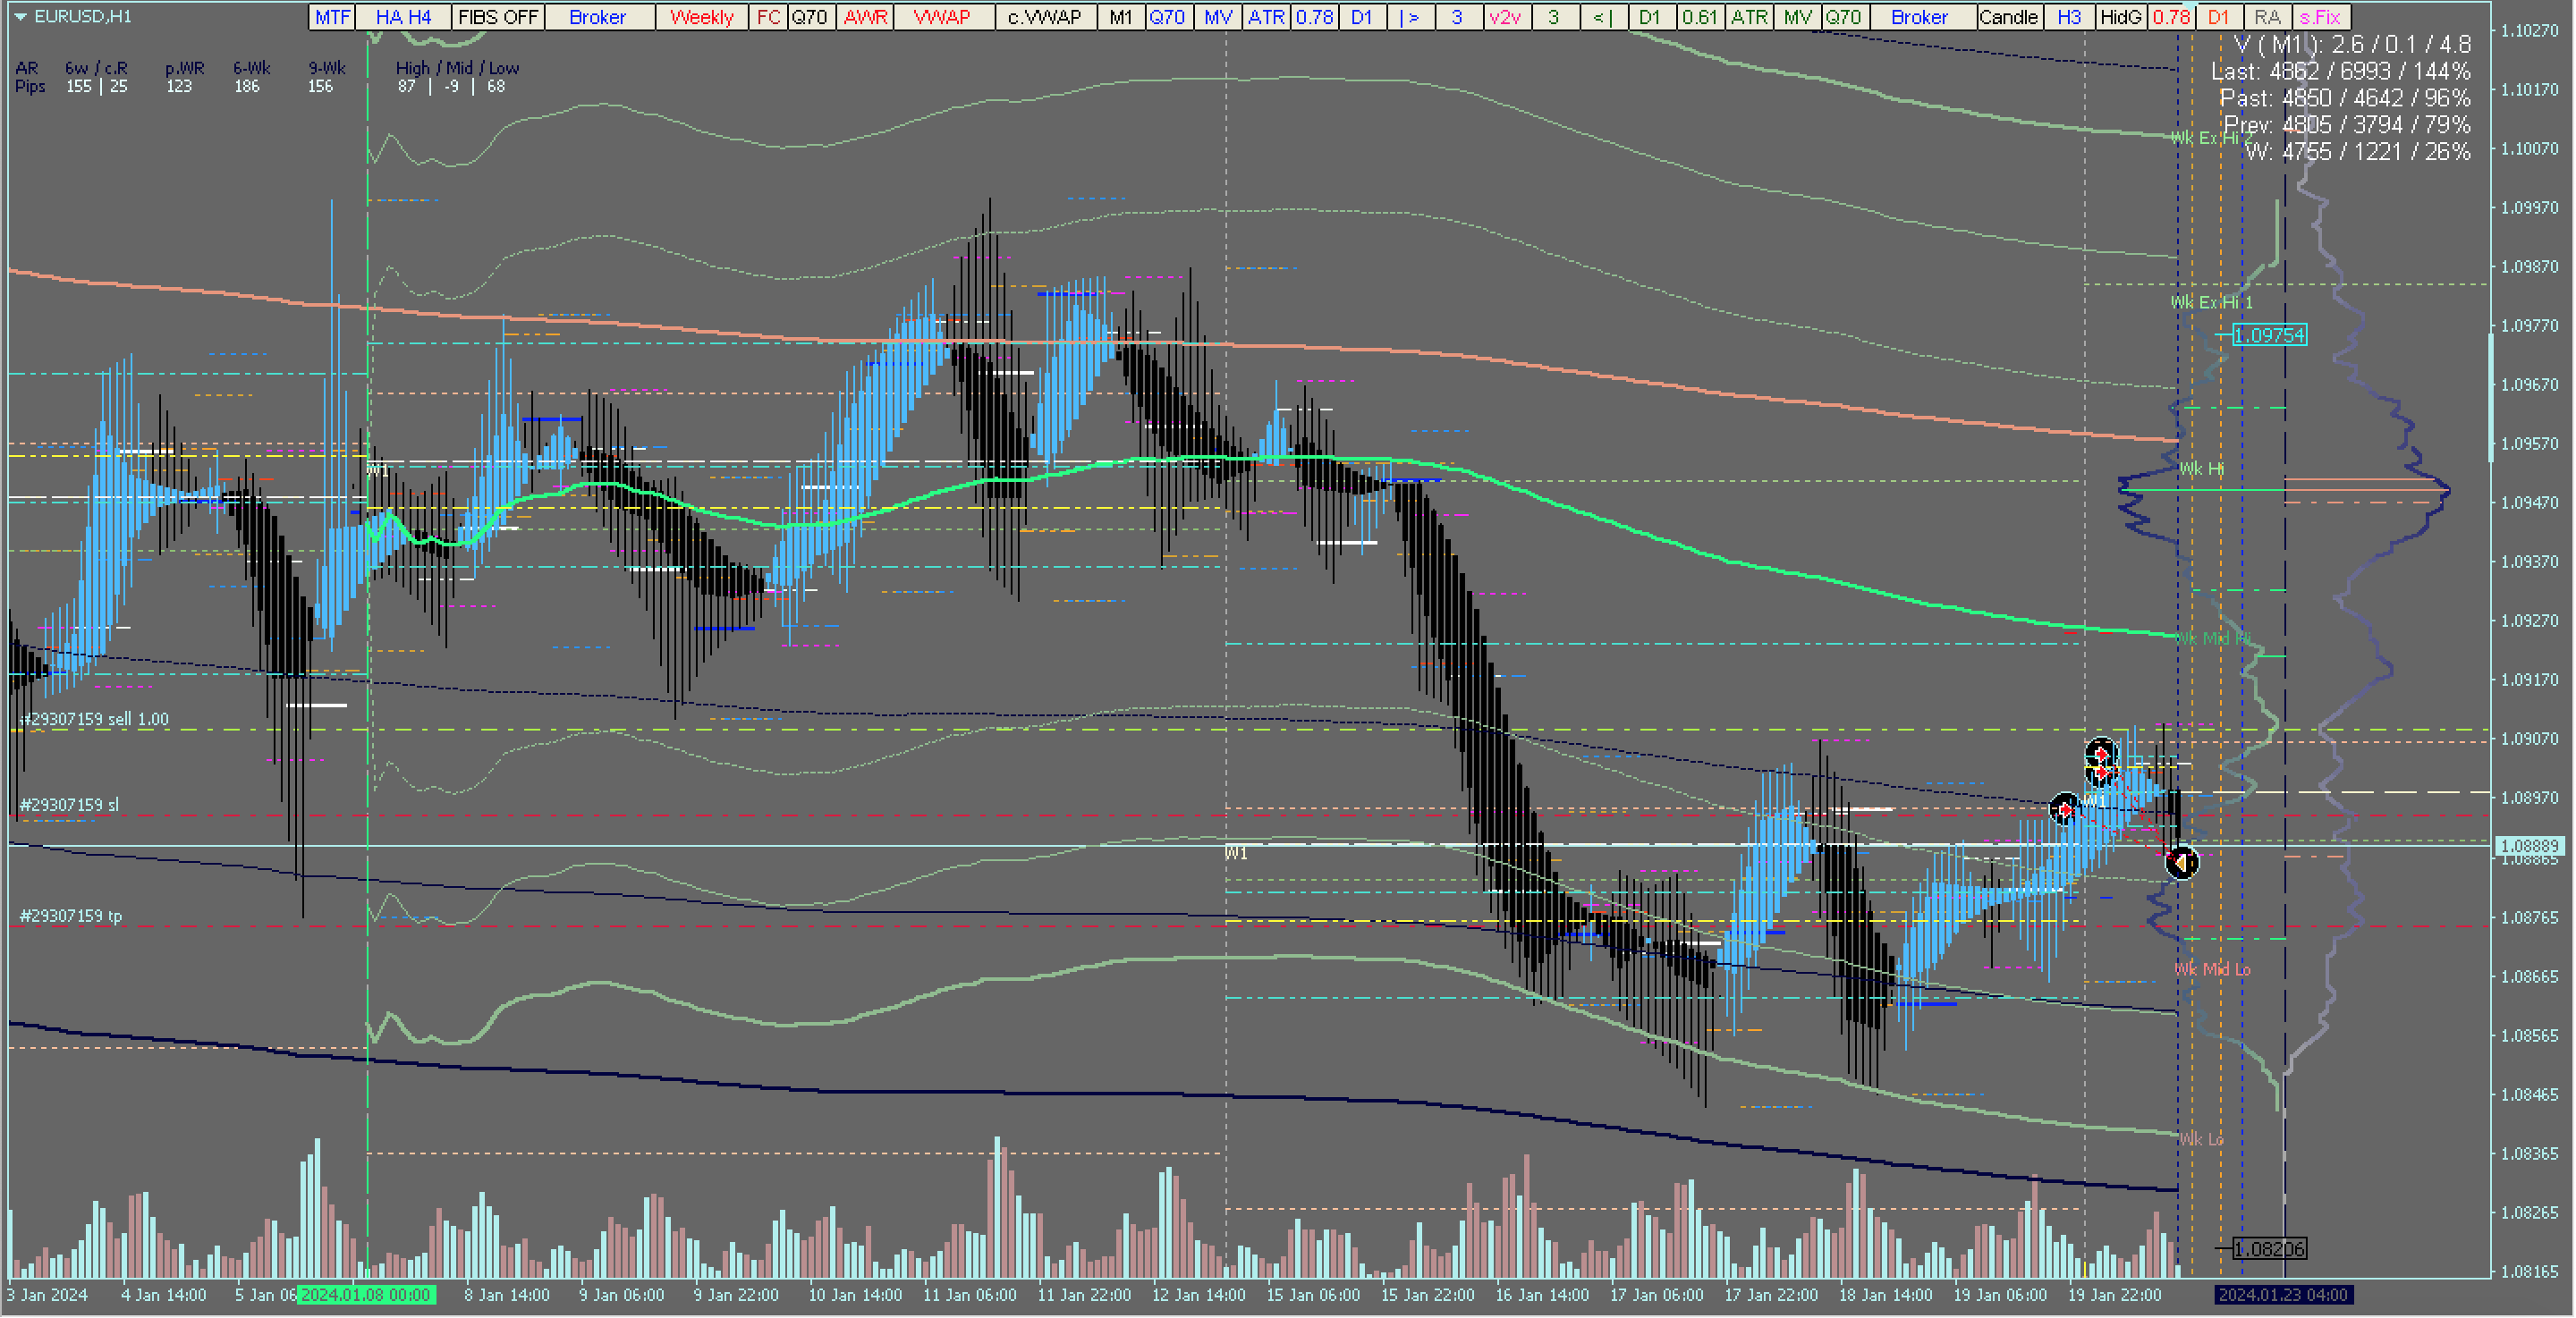Click the c.VWAP button
Image resolution: width=2576 pixels, height=1318 pixels.
point(1044,17)
